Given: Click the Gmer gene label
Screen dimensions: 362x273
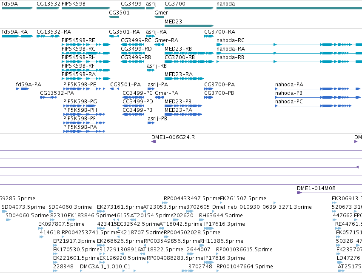Looking at the screenshot, I should pyautogui.click(x=161, y=13).
